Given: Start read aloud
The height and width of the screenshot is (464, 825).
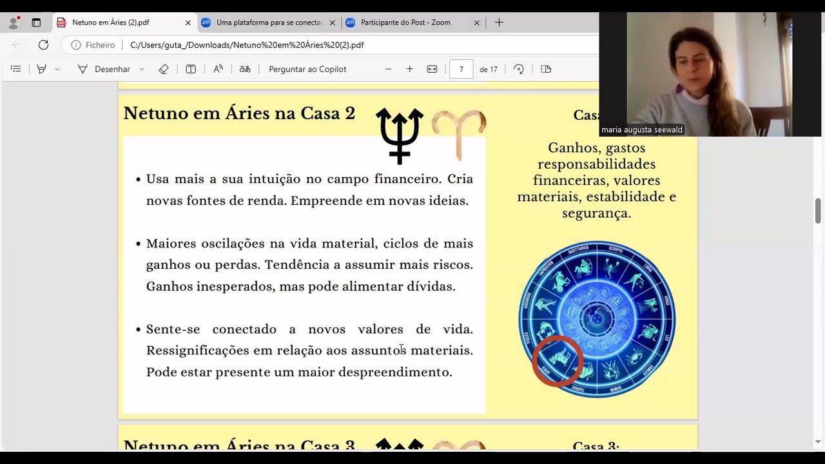Looking at the screenshot, I should click(x=218, y=69).
